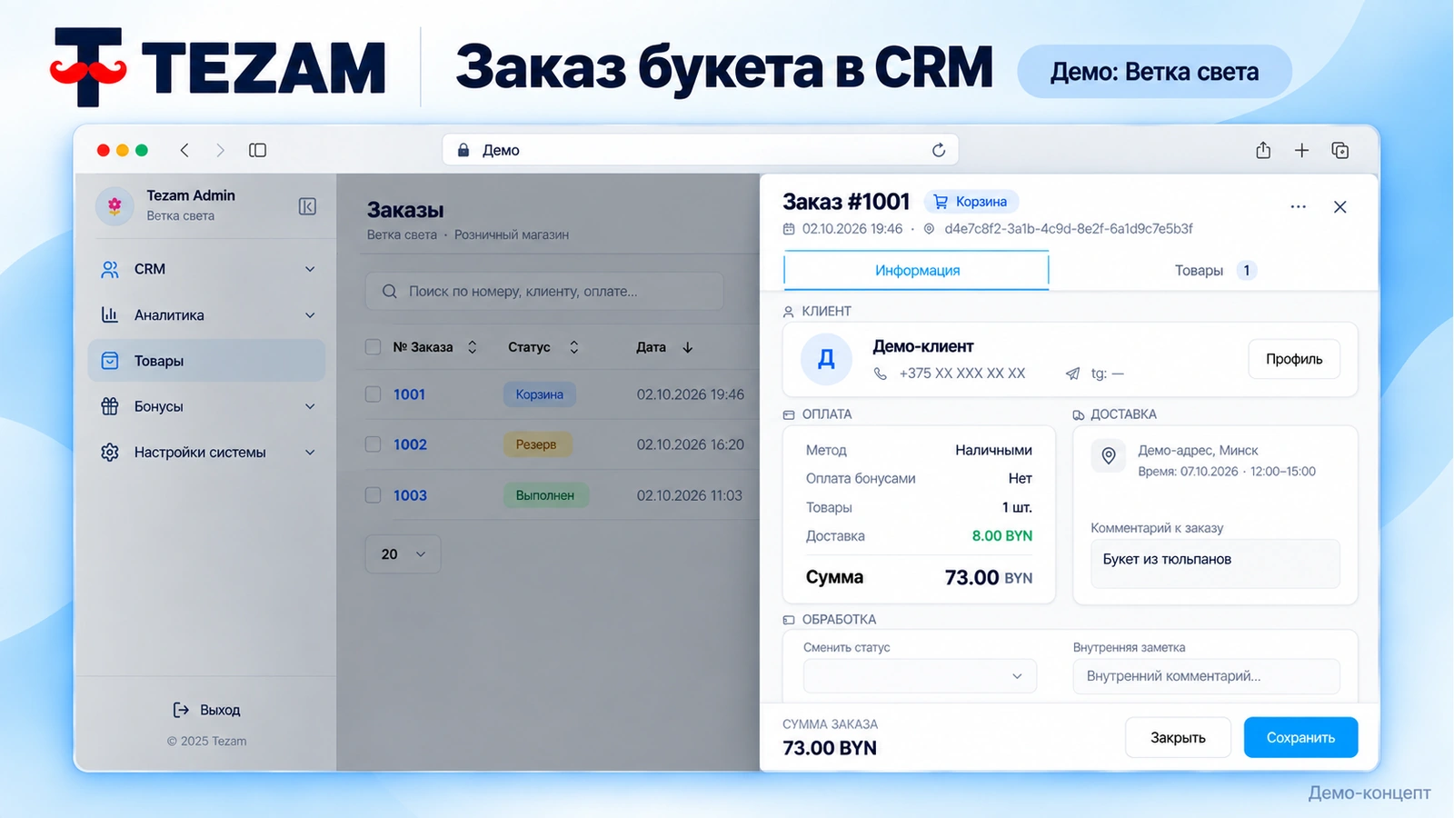Reload the Демо page
The image size is (1454, 818).
coord(939,150)
